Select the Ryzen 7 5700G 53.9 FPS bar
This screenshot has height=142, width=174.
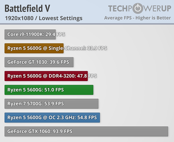pyautogui.click(x=52, y=104)
